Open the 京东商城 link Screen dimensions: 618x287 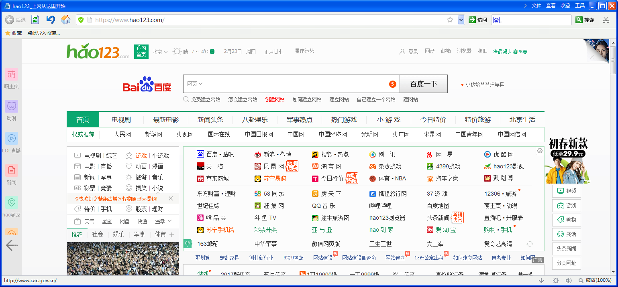[x=217, y=179]
